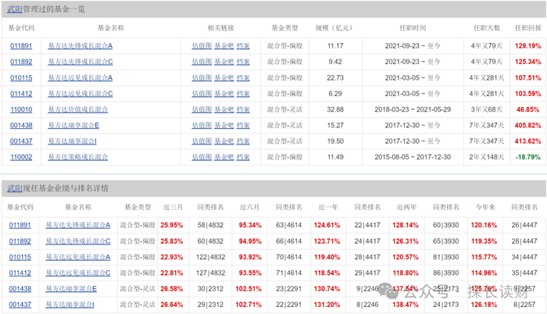
Task: Select the 22.73 fund size cell
Action: [335, 78]
